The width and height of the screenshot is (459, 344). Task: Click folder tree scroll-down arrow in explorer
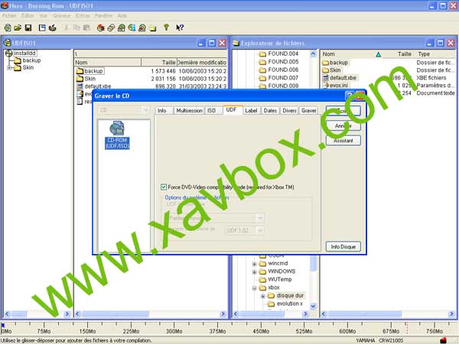313,307
